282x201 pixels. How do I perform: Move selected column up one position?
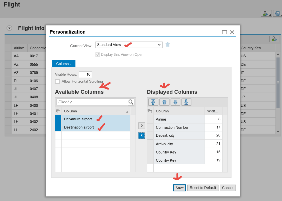[164, 102]
